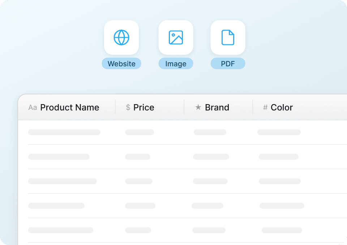Open the globe icon inside the Website card

click(x=121, y=37)
